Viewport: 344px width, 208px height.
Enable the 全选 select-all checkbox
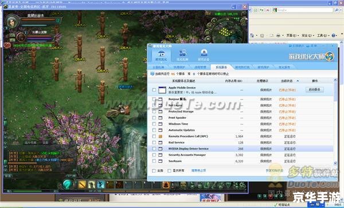[x=154, y=171]
